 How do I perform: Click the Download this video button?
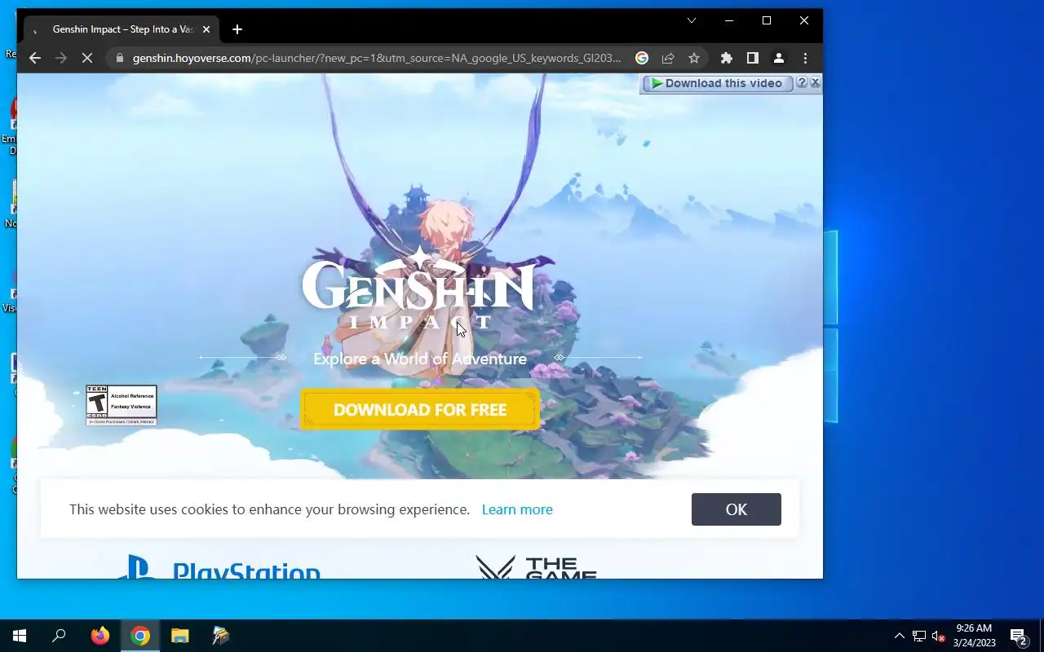716,83
